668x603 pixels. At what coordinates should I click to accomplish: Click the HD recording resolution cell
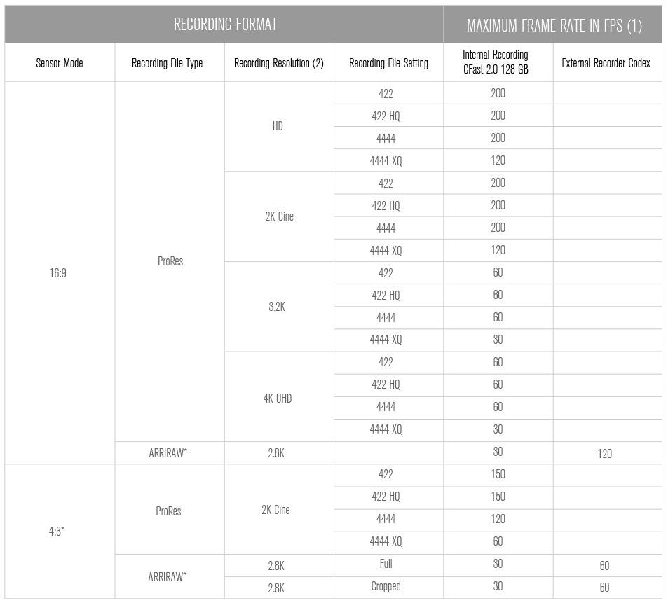[278, 127]
